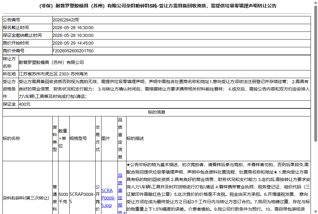Screen dimensions: 318x214
Task: Select item name 杂料粉碎料(第三次转让)
Action: coord(26,198)
